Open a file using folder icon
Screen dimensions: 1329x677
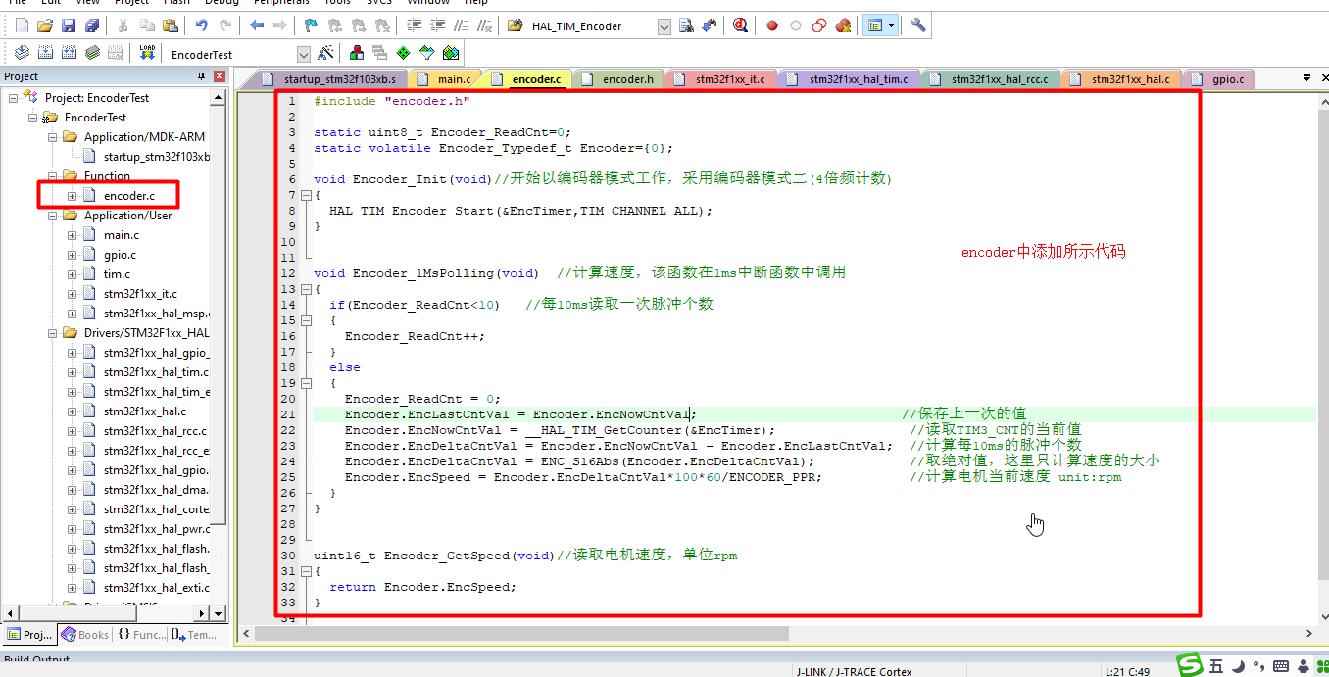click(x=45, y=26)
